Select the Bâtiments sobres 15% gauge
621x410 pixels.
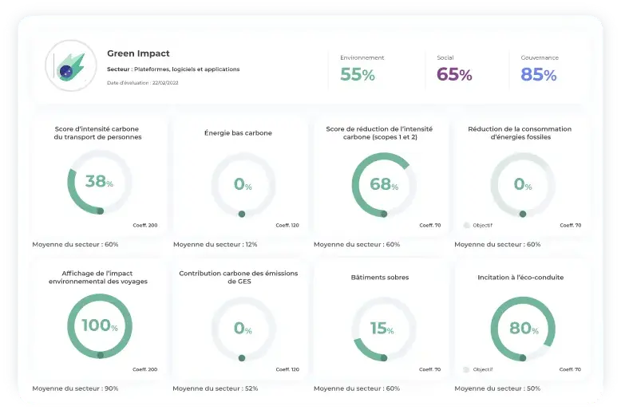tap(383, 328)
